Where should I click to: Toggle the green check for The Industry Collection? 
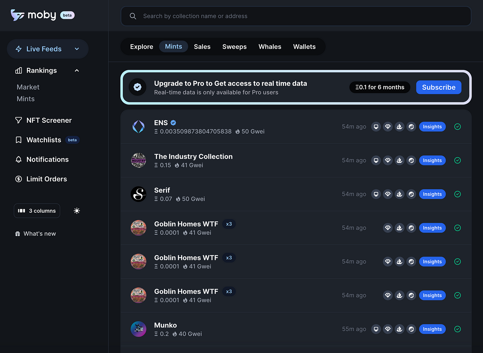pos(457,160)
